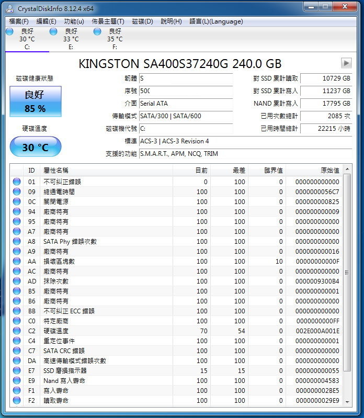Open the 語言(L)(Language) menu
The width and height of the screenshot is (364, 418).
click(216, 21)
